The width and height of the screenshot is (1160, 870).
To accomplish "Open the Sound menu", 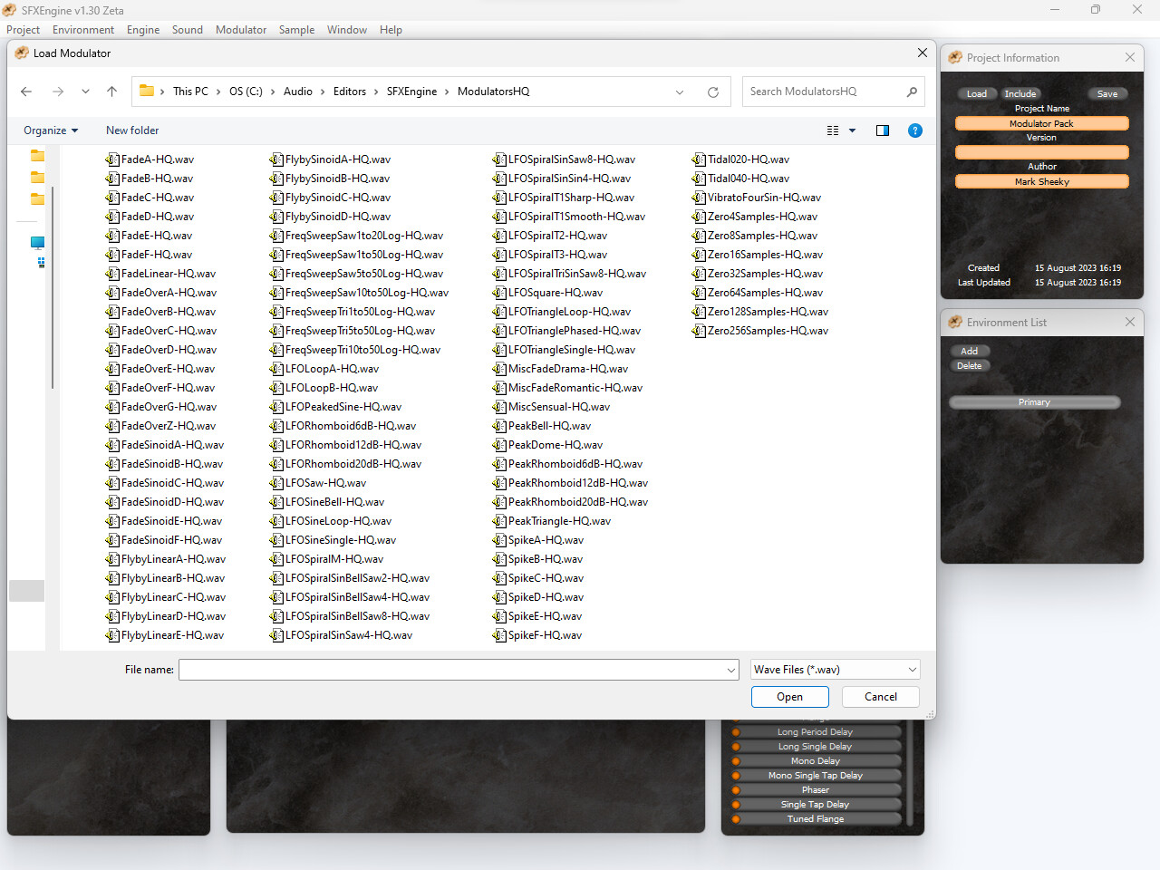I will [187, 29].
